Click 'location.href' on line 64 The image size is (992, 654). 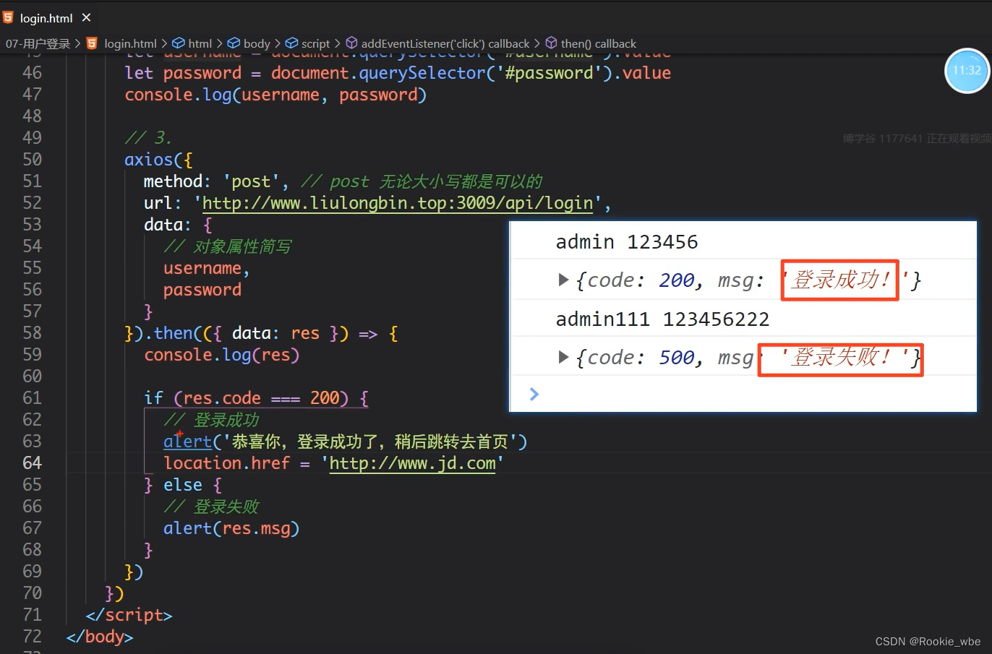point(226,463)
